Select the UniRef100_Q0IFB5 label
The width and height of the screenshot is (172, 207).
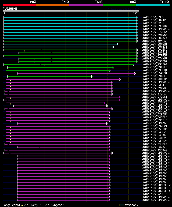click(x=154, y=79)
